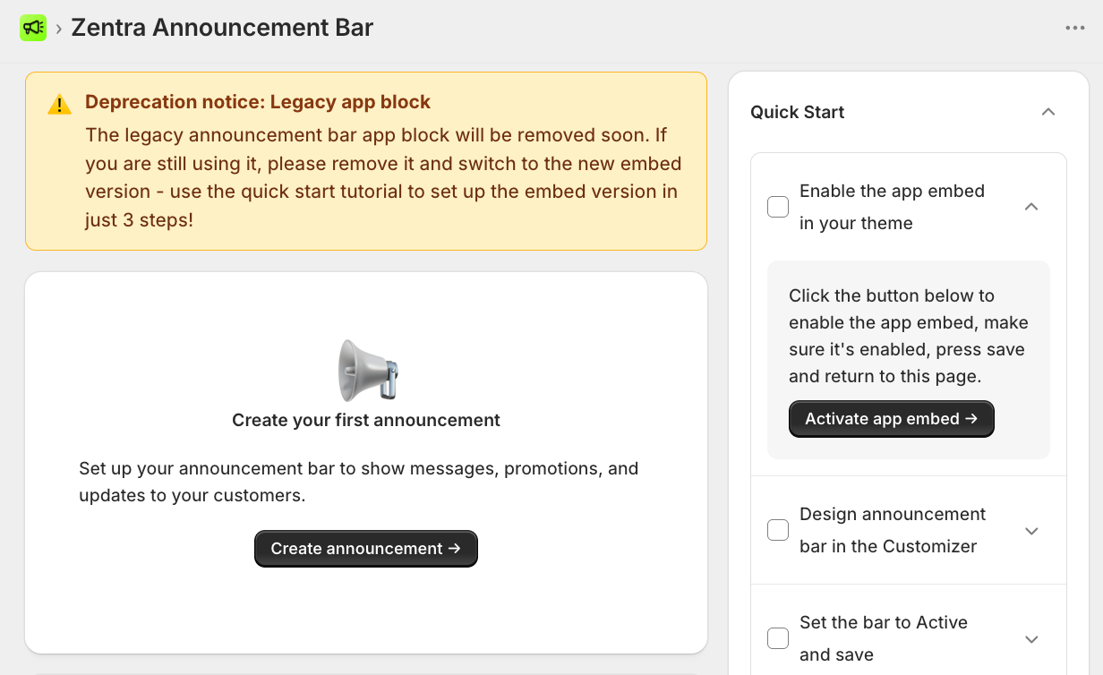Expand the Set the bar to Active step
Image resolution: width=1103 pixels, height=675 pixels.
coord(1031,639)
